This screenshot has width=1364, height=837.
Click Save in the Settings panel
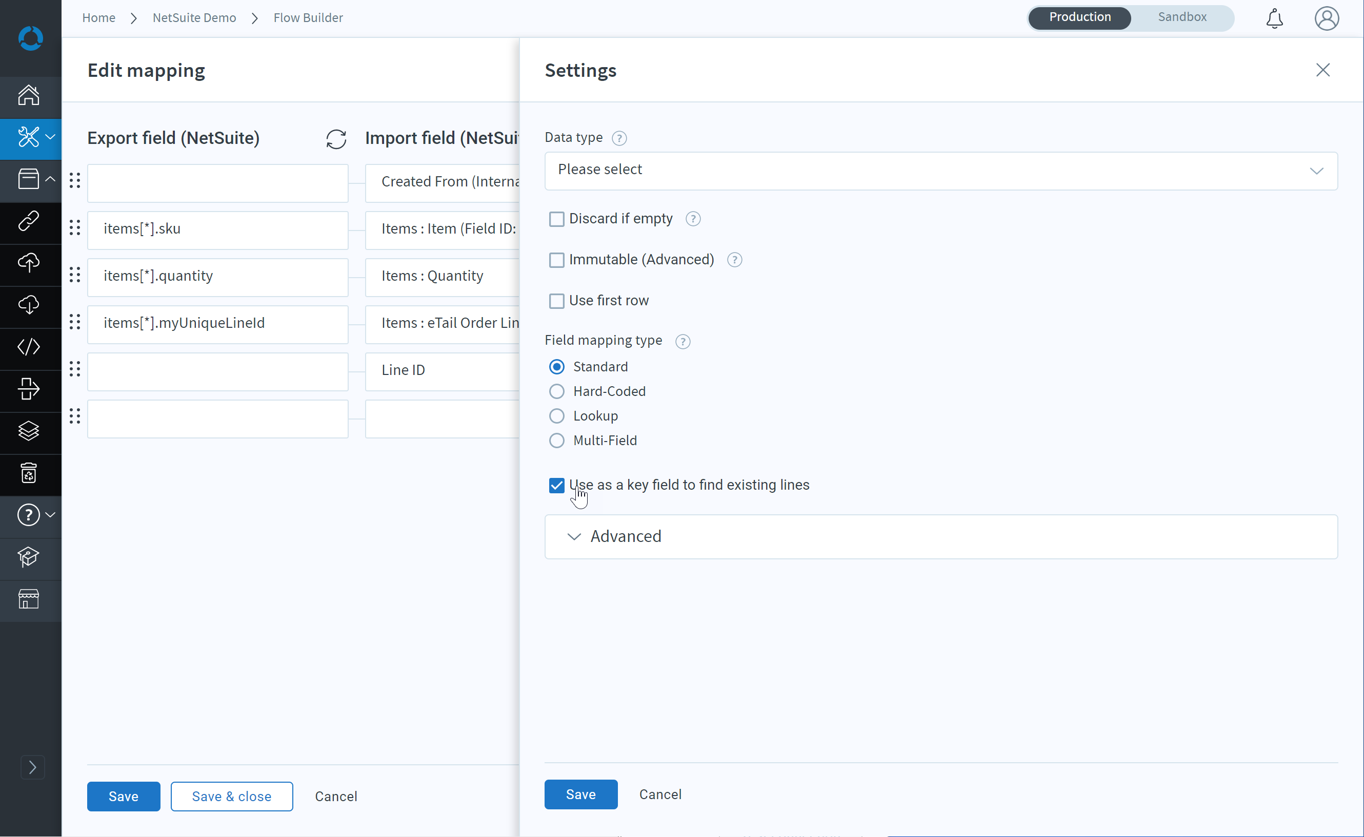580,794
